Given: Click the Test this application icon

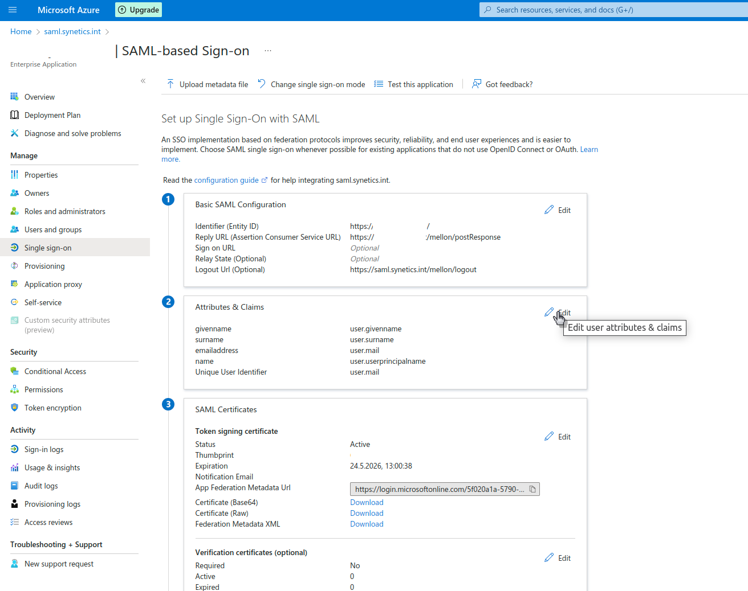Looking at the screenshot, I should coord(379,84).
